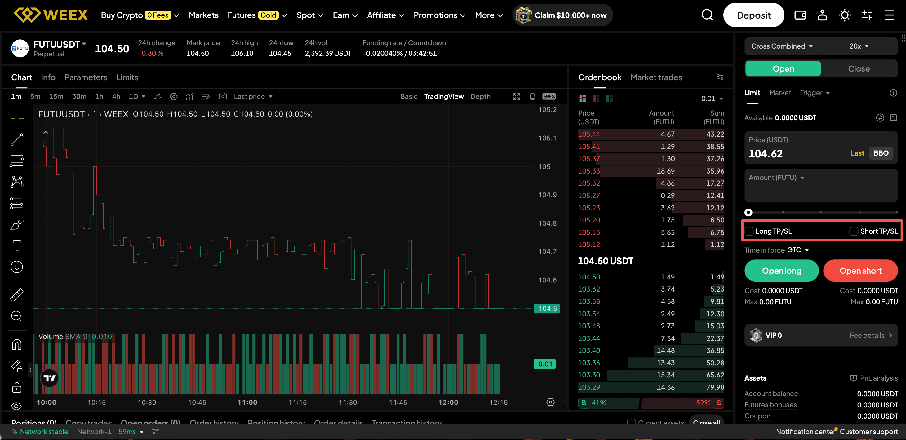Open the calculator icon beside Available

tap(893, 118)
